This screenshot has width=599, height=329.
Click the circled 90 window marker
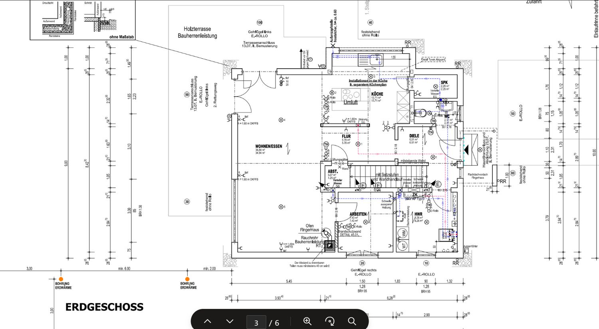[187, 95]
